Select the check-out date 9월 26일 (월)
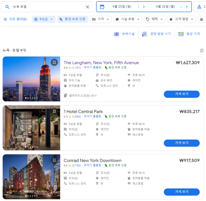This screenshot has width=206, height=201. [165, 7]
